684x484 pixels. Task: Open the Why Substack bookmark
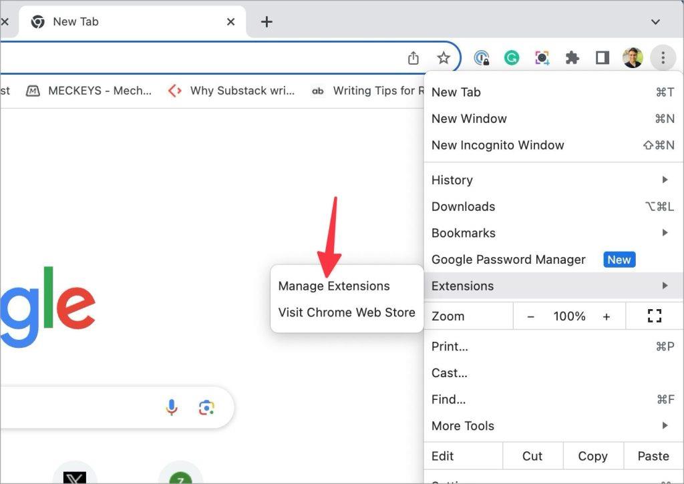[231, 91]
